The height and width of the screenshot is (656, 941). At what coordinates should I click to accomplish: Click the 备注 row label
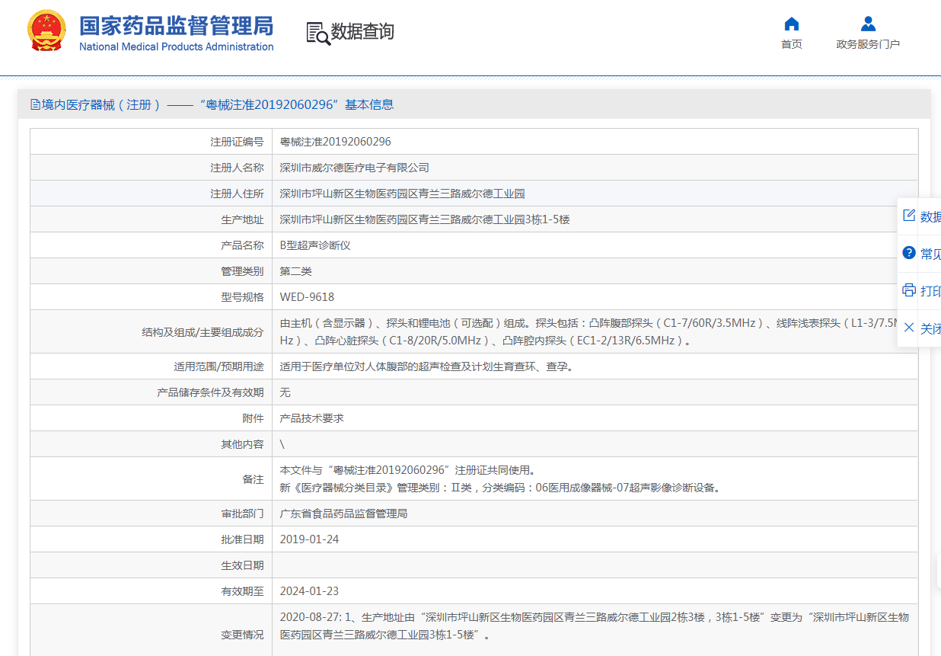click(x=254, y=479)
